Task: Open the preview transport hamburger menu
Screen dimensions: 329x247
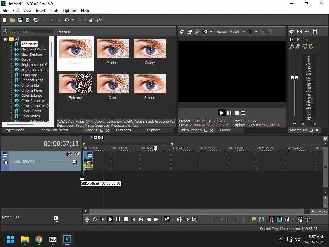Action: [243, 113]
